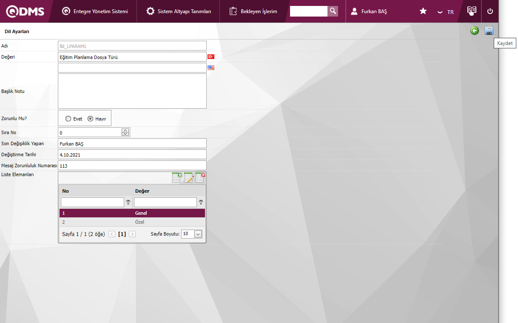Click the Kaydet save disk icon

pos(489,31)
